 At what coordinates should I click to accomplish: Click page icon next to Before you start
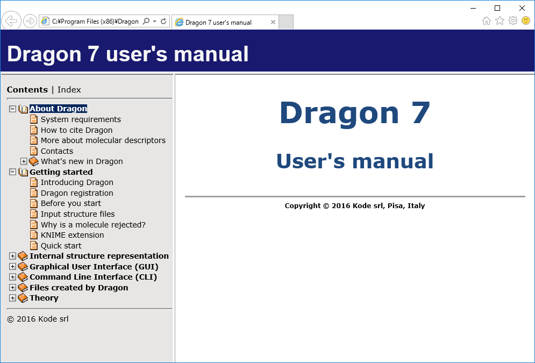(34, 203)
